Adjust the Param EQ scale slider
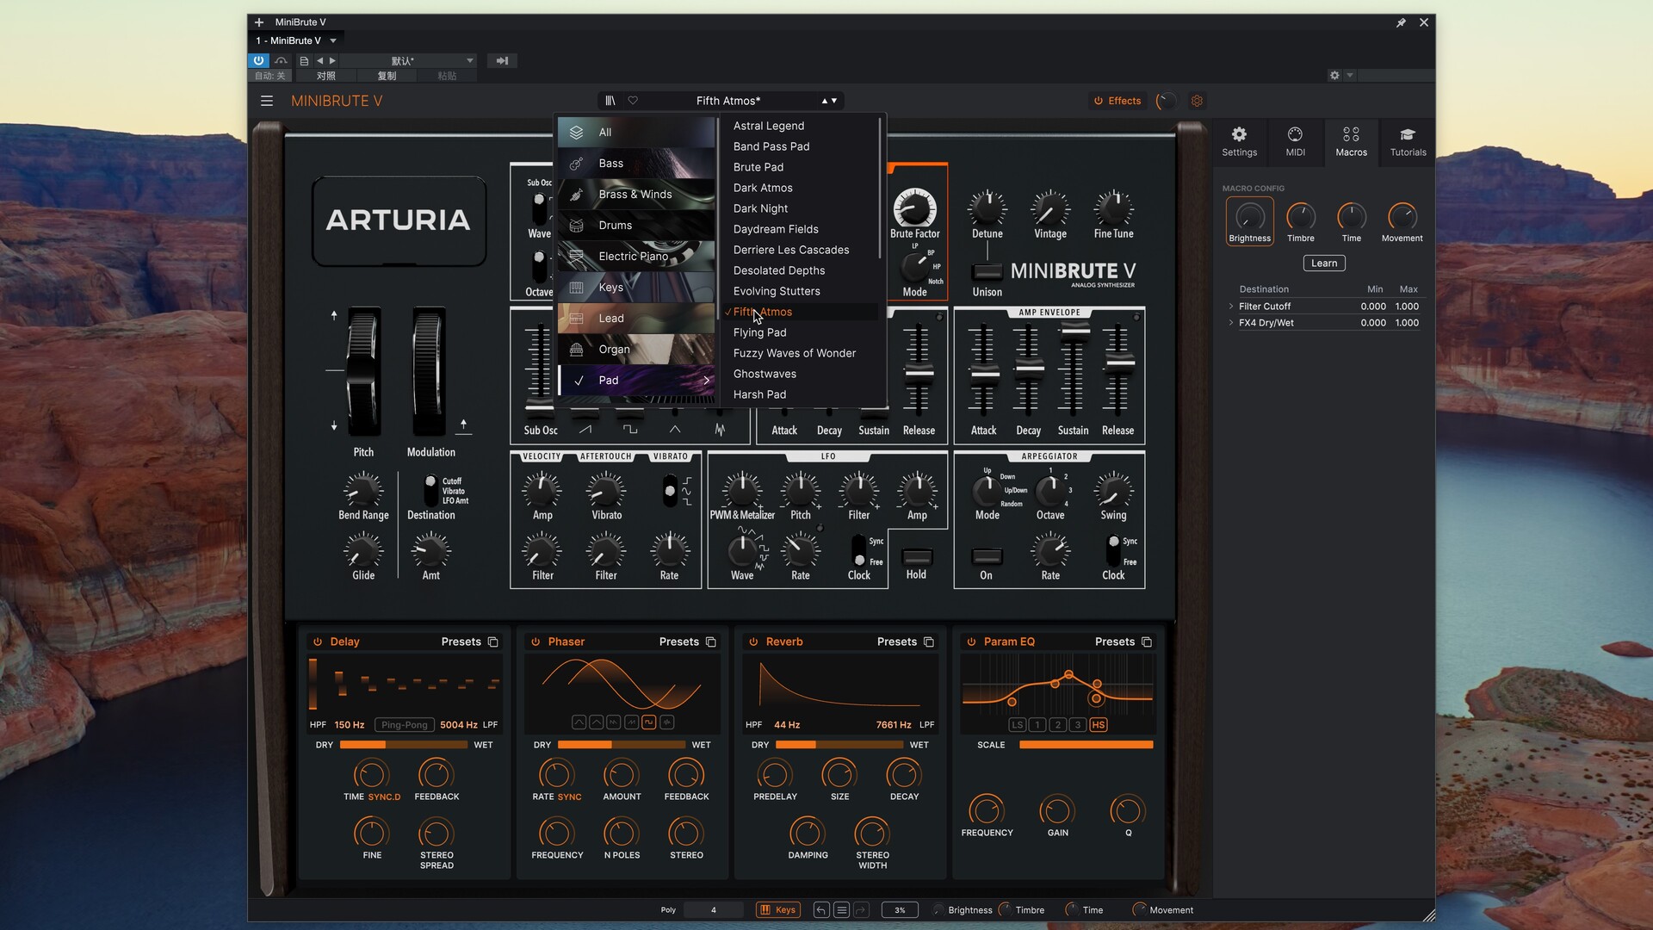The height and width of the screenshot is (930, 1653). click(1086, 745)
